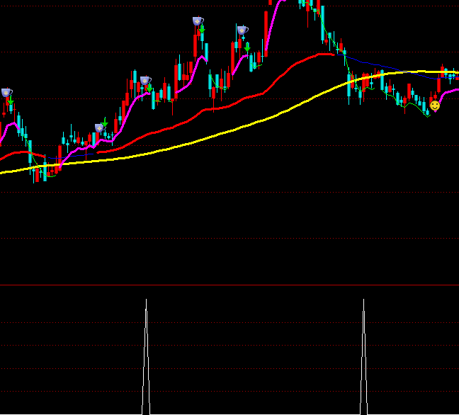Click the green arrow below the leftmost teacup
The width and height of the screenshot is (459, 415).
click(x=11, y=101)
